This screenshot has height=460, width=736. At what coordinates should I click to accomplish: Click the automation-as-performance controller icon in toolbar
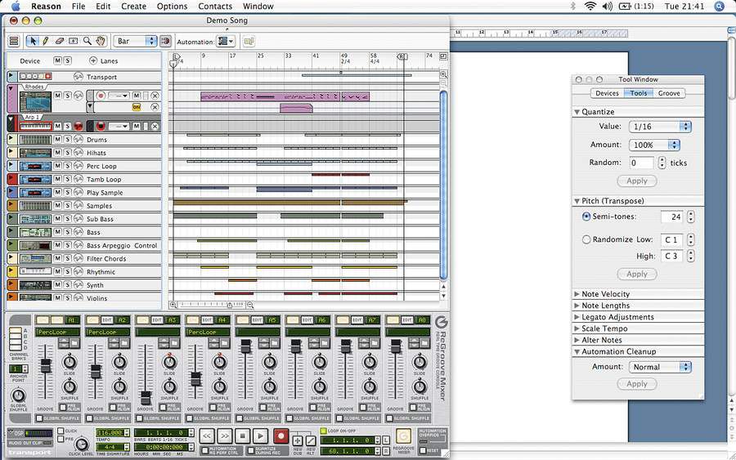coord(249,42)
